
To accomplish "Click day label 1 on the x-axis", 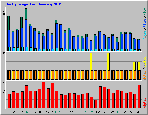I will point(10,112).
